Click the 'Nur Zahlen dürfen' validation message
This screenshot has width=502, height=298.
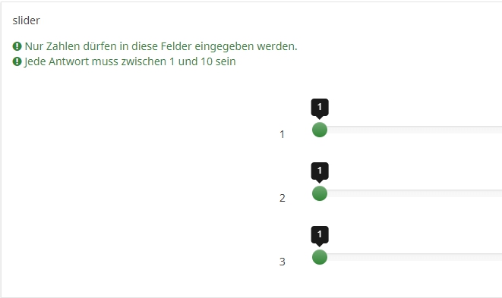pyautogui.click(x=161, y=46)
